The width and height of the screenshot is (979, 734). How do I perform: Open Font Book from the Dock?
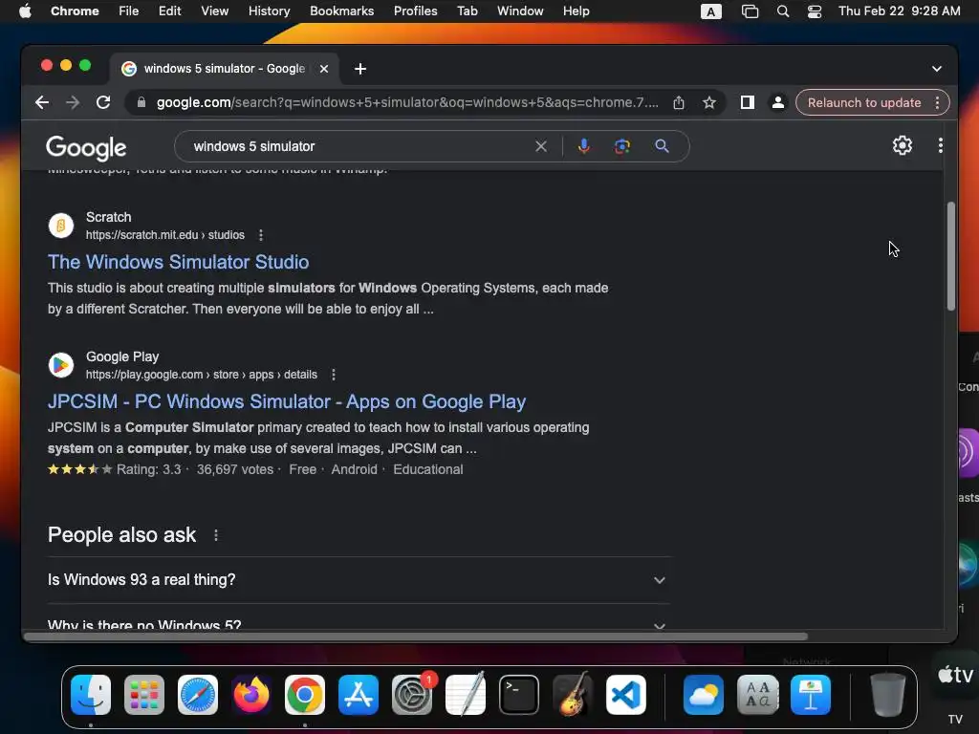(757, 695)
